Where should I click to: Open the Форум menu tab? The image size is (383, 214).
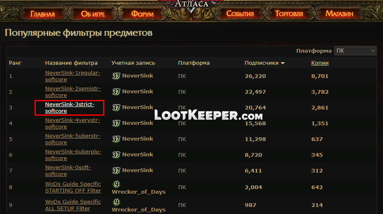(142, 14)
